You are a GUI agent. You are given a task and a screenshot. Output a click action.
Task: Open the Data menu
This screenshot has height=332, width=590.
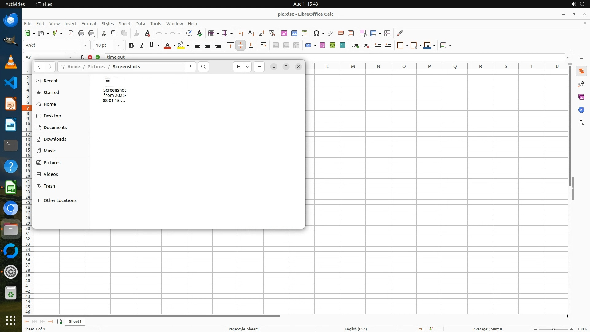click(x=140, y=24)
